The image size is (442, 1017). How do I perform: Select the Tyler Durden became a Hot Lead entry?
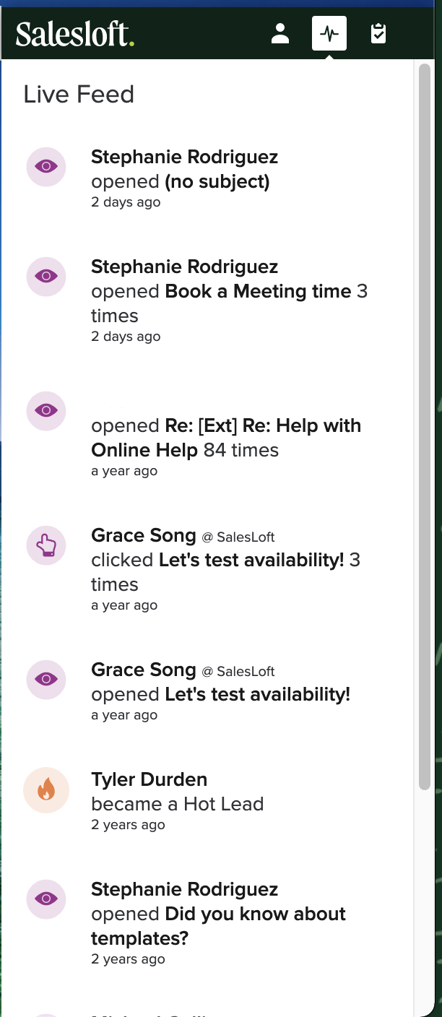pos(178,804)
